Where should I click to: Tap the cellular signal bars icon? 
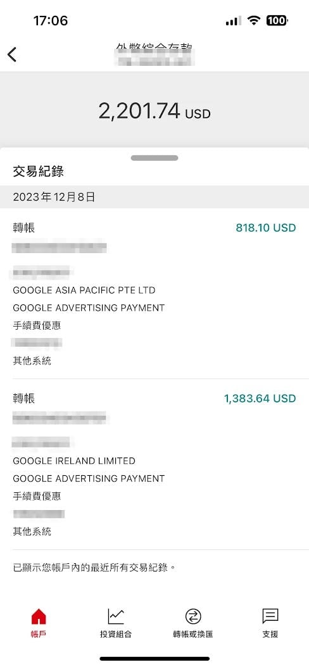tap(233, 21)
